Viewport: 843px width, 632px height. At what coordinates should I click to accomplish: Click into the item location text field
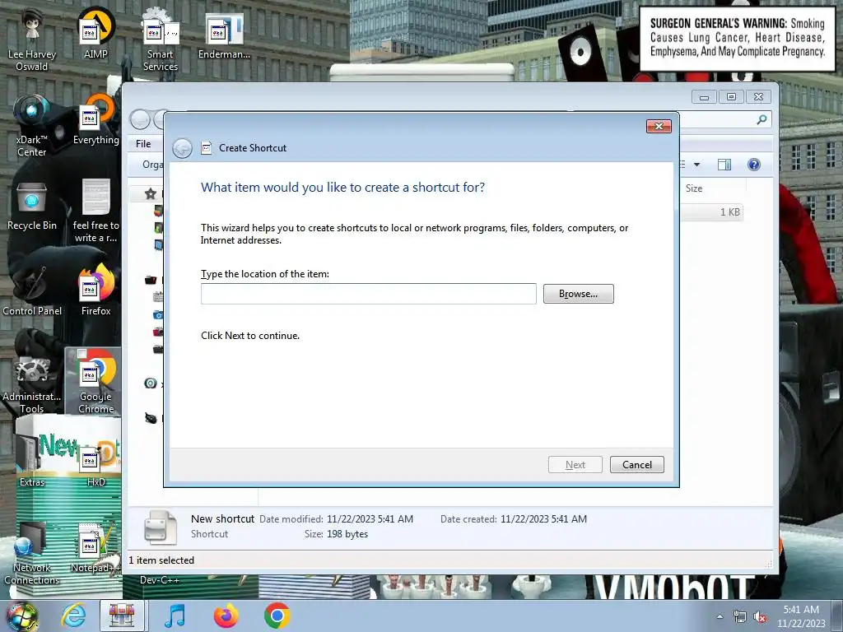[x=368, y=294]
